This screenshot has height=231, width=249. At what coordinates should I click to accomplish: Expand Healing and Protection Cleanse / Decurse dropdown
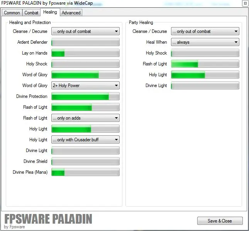[85, 31]
